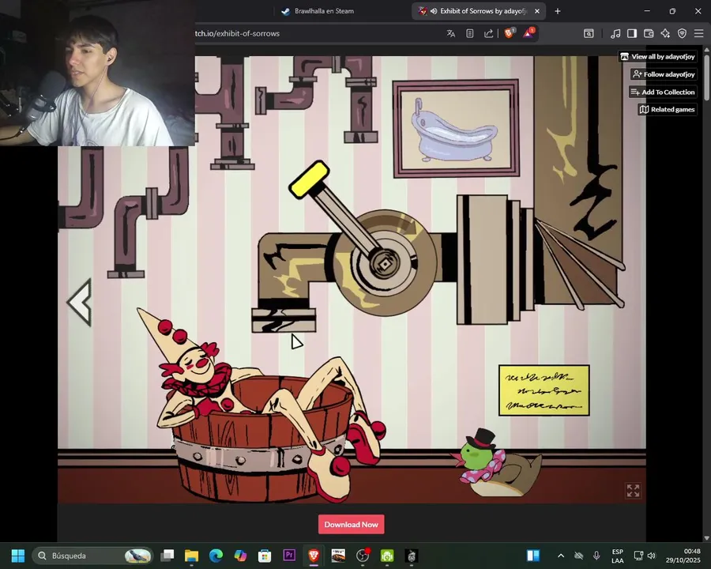The height and width of the screenshot is (569, 711).
Task: Open reader mode from the address bar
Action: coord(470,33)
